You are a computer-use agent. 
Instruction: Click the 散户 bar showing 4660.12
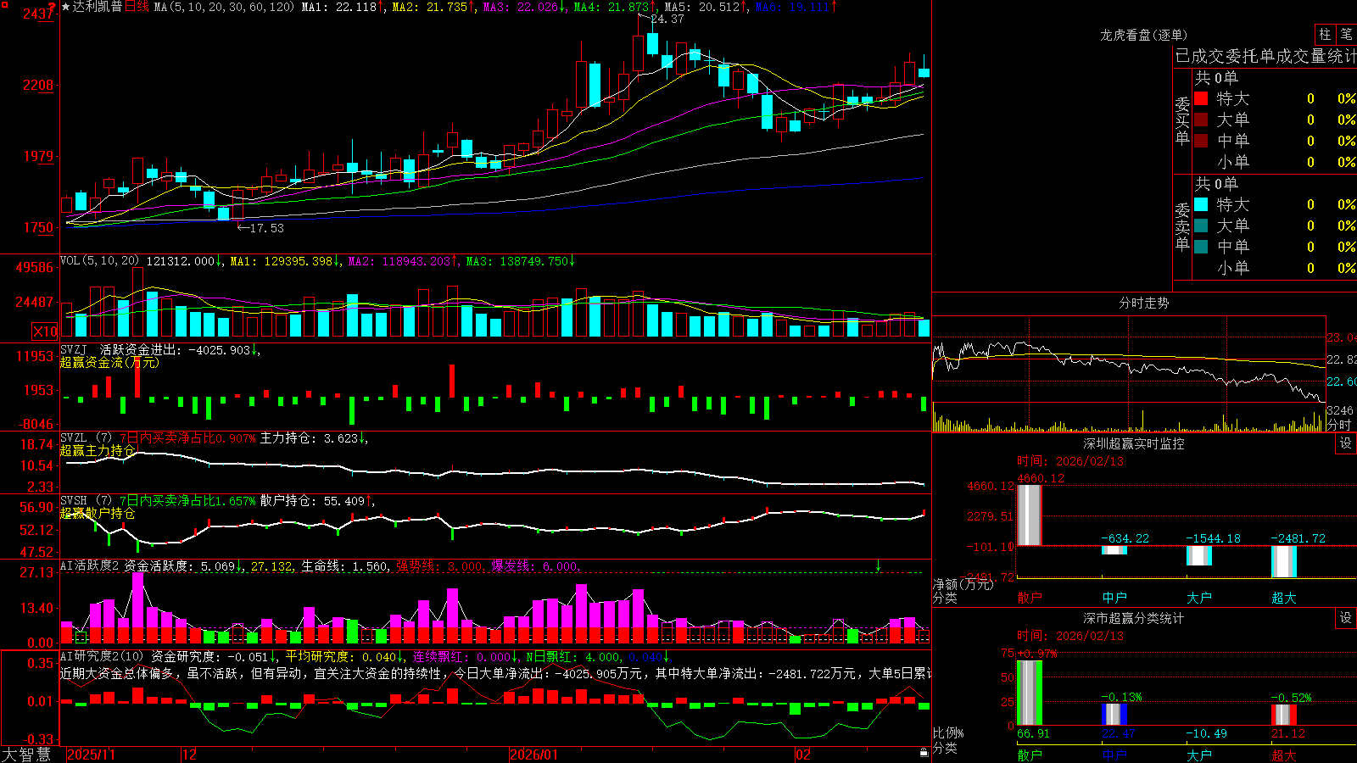(1030, 515)
